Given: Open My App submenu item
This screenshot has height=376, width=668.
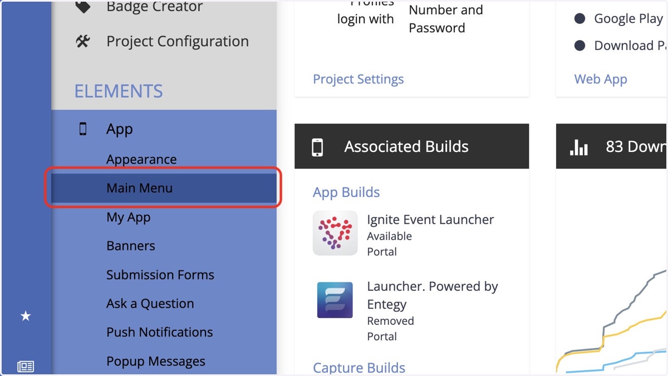Looking at the screenshot, I should 129,217.
